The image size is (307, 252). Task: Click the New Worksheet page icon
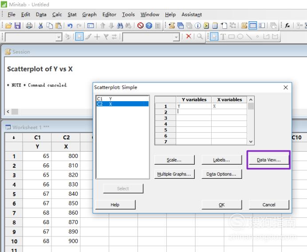click(224, 26)
